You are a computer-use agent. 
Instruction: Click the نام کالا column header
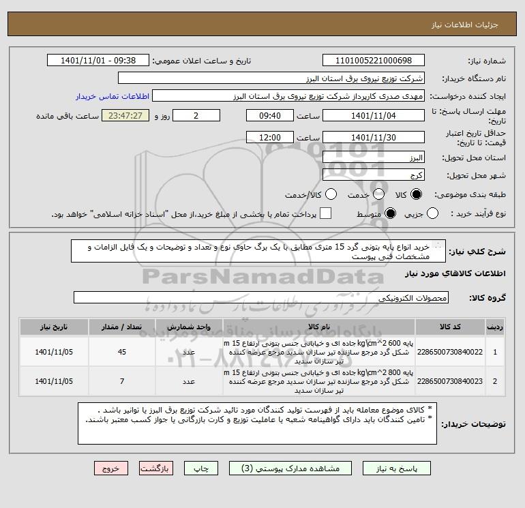pos(319,327)
